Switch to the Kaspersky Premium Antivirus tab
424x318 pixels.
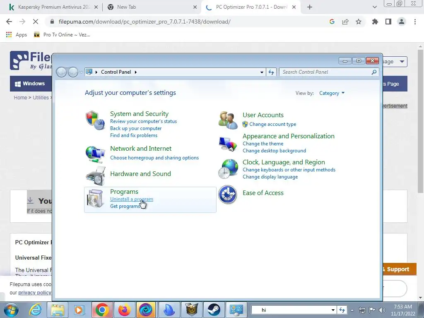53,7
